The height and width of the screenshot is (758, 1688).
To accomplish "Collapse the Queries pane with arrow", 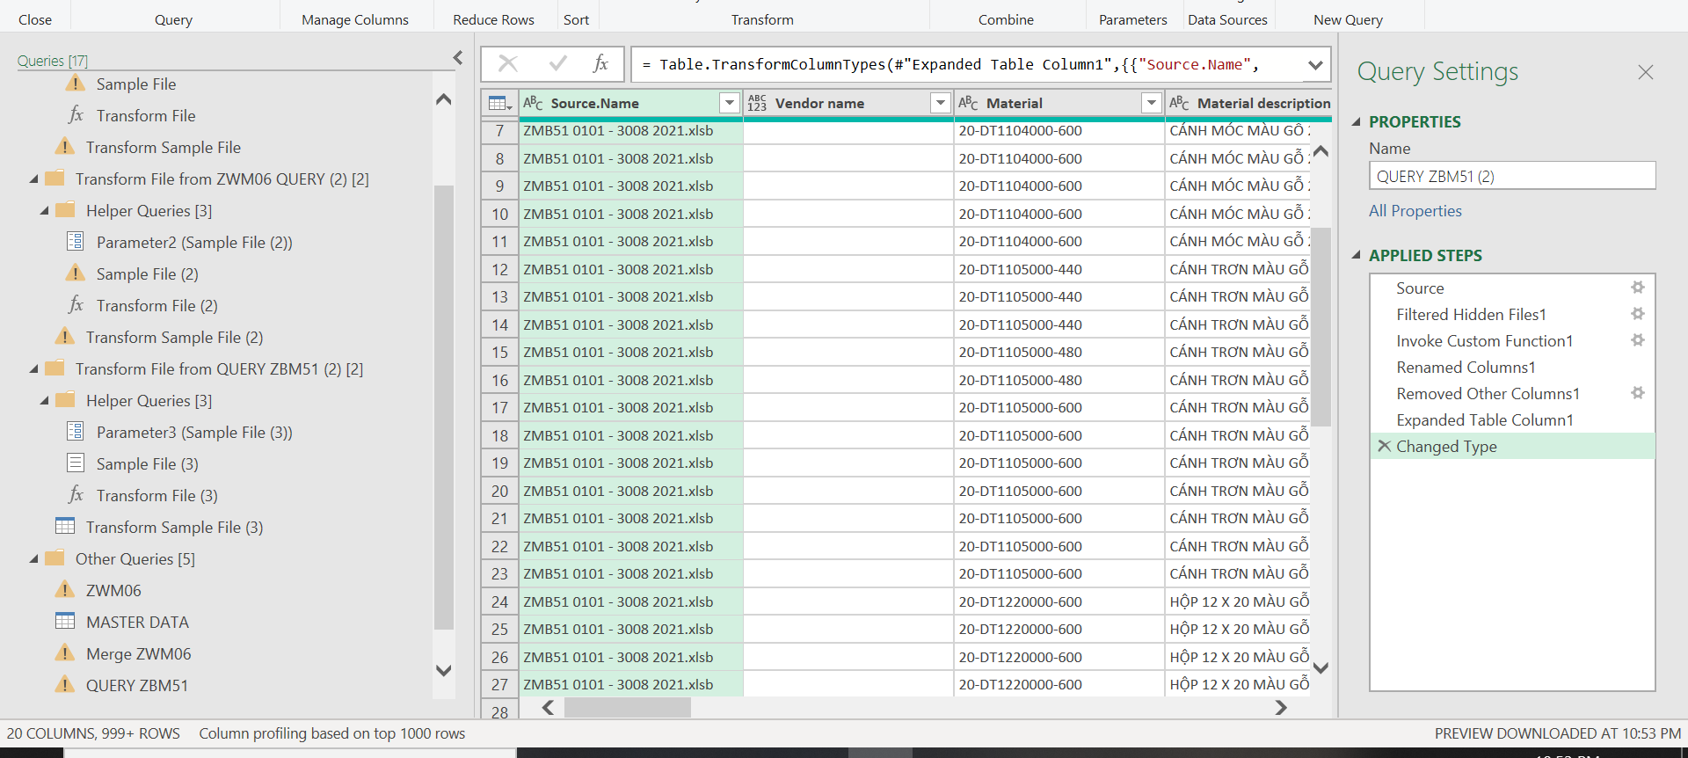I will pyautogui.click(x=457, y=58).
